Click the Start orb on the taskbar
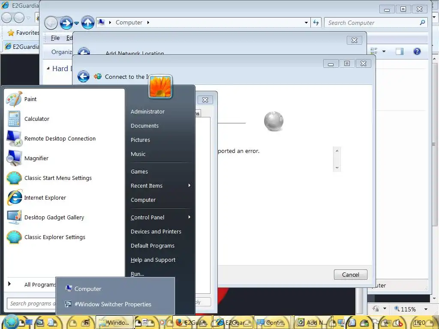Viewport: 439px width, 329px height. tap(11, 322)
